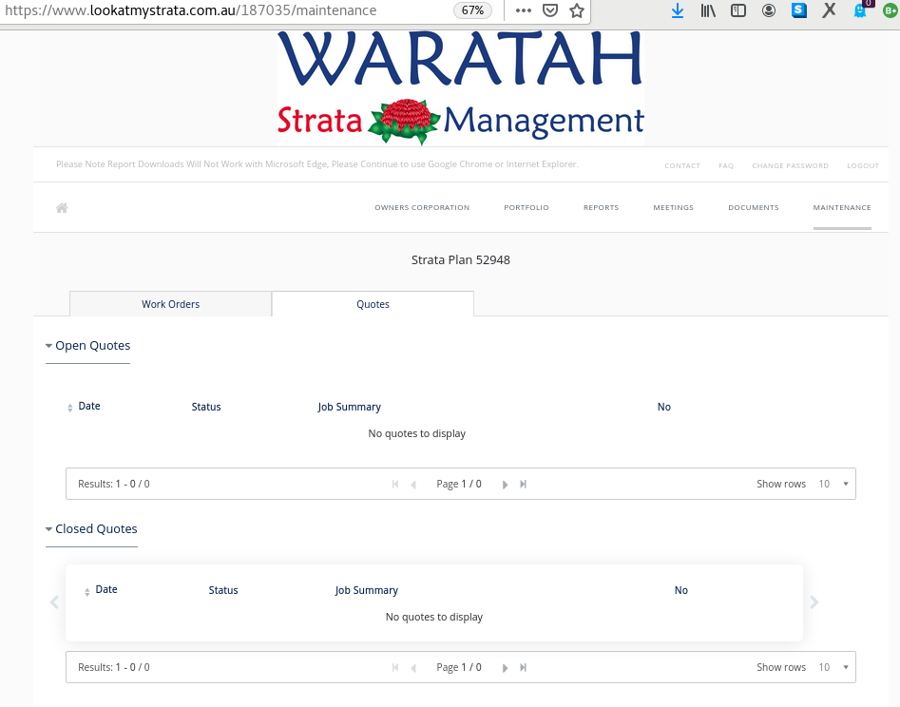Viewport: 900px width, 707px height.
Task: Reset the 67% zoom level indicator
Action: tap(472, 10)
